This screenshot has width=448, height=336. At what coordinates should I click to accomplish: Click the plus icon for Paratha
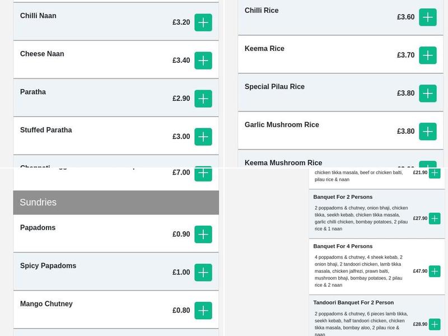coord(203,99)
